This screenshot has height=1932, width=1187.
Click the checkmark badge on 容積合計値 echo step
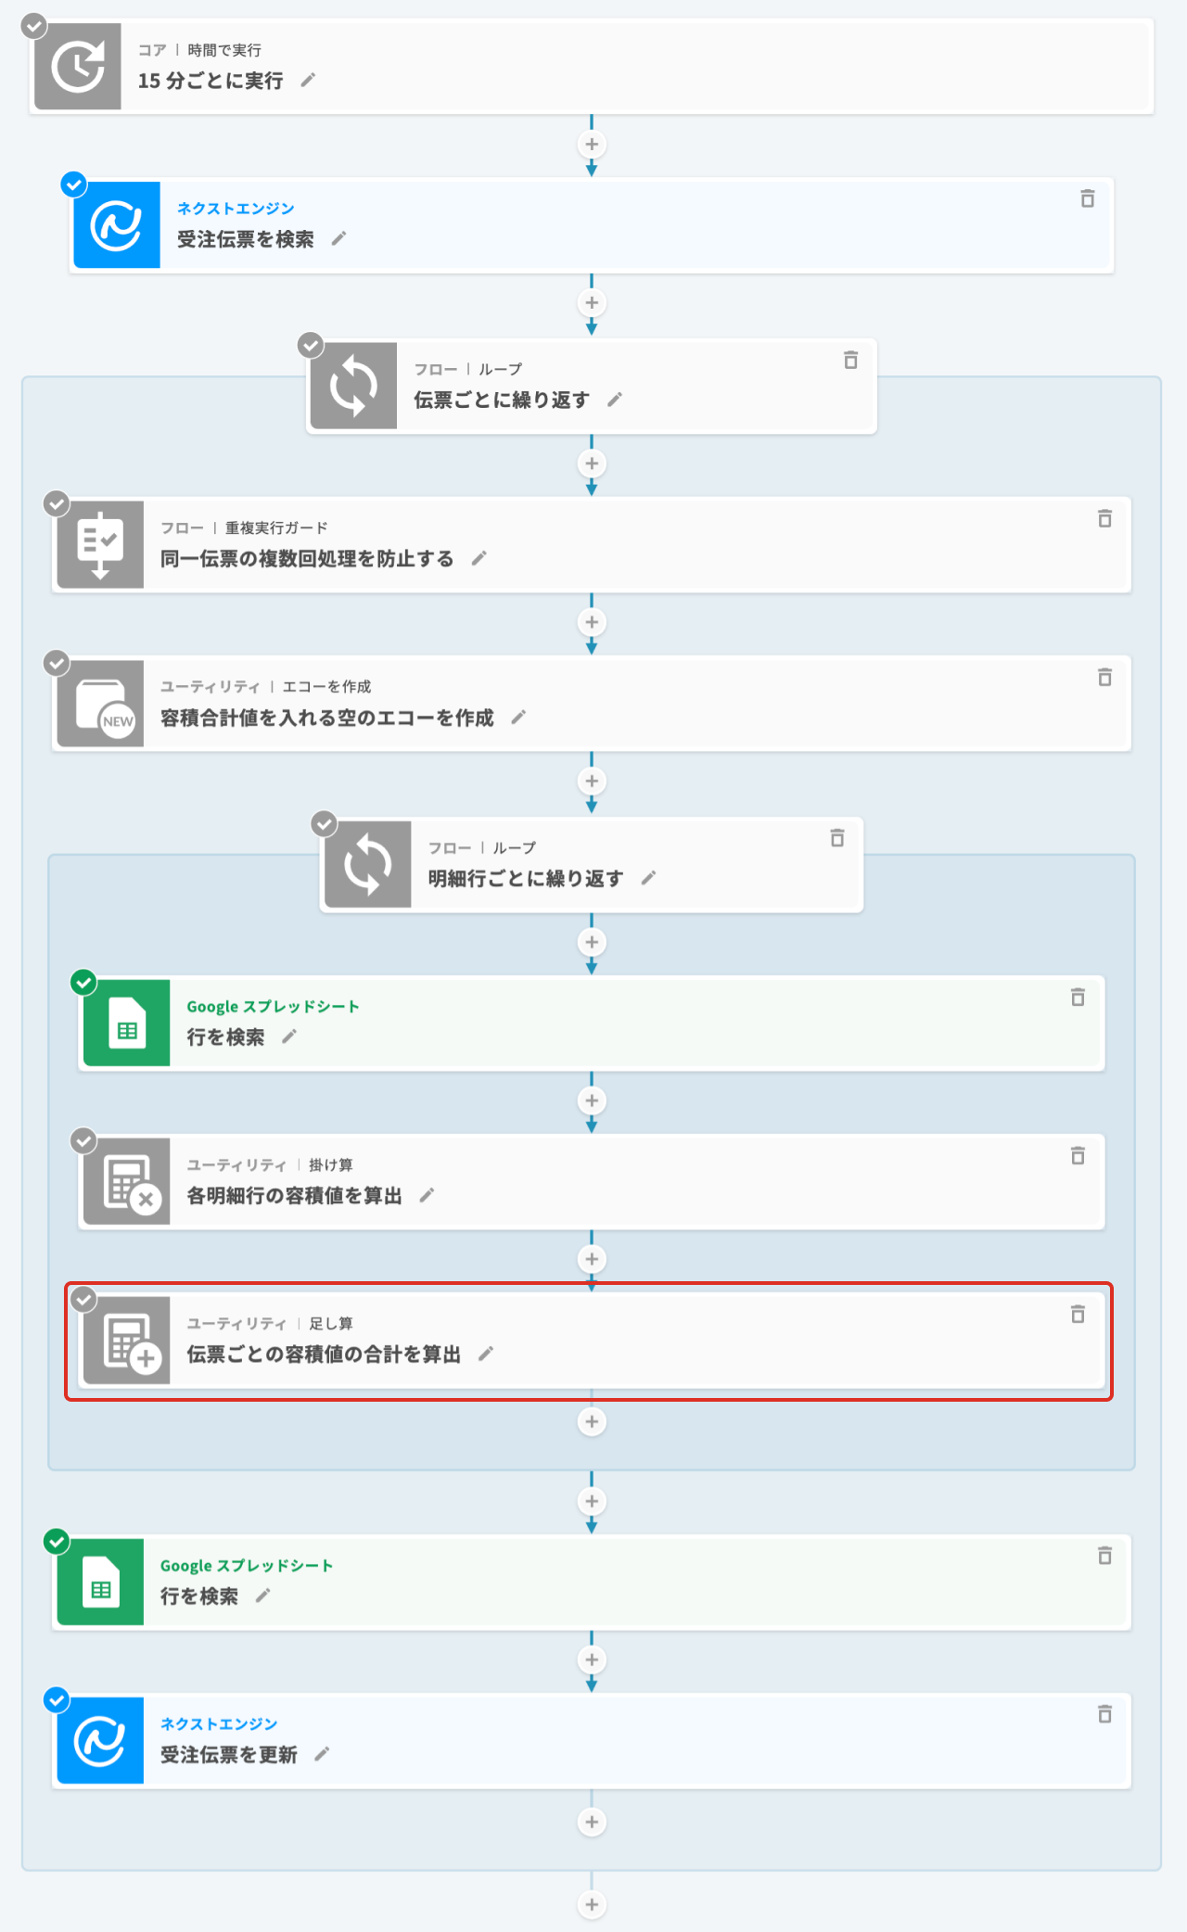pos(57,663)
